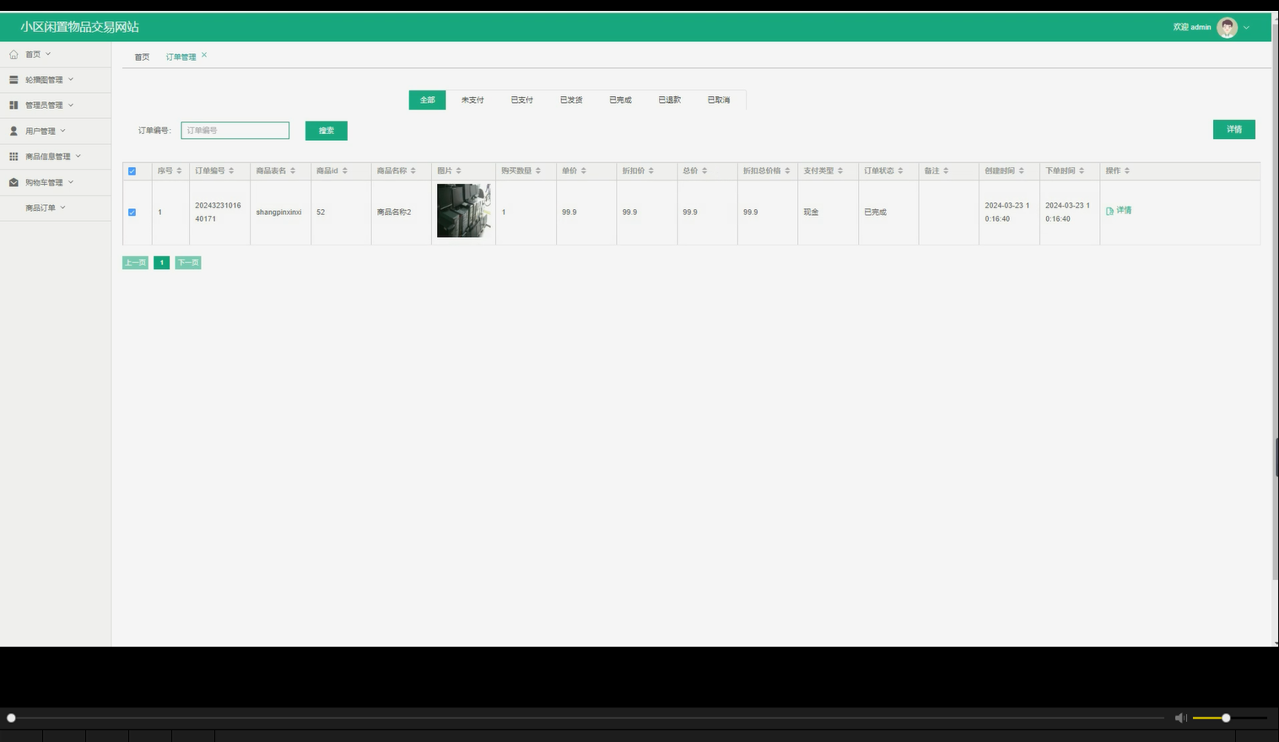This screenshot has height=742, width=1279.
Task: Sort by 支付类型 column arrows
Action: (840, 170)
